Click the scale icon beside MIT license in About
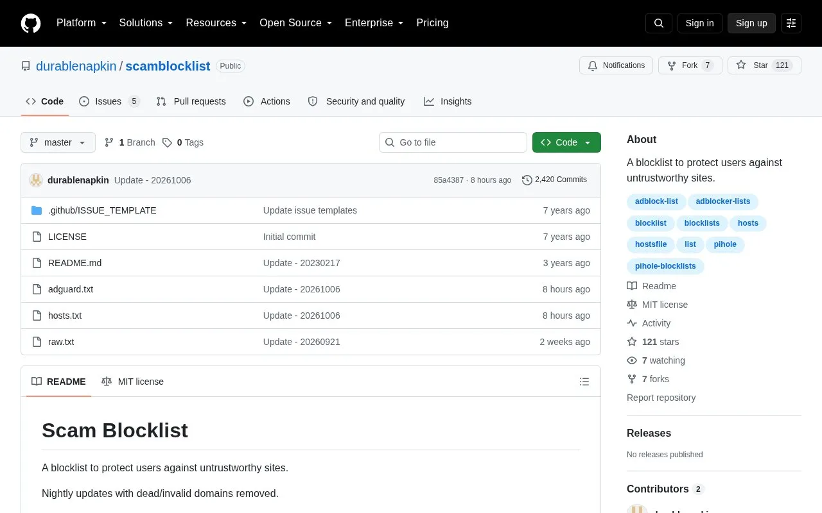 click(x=632, y=305)
